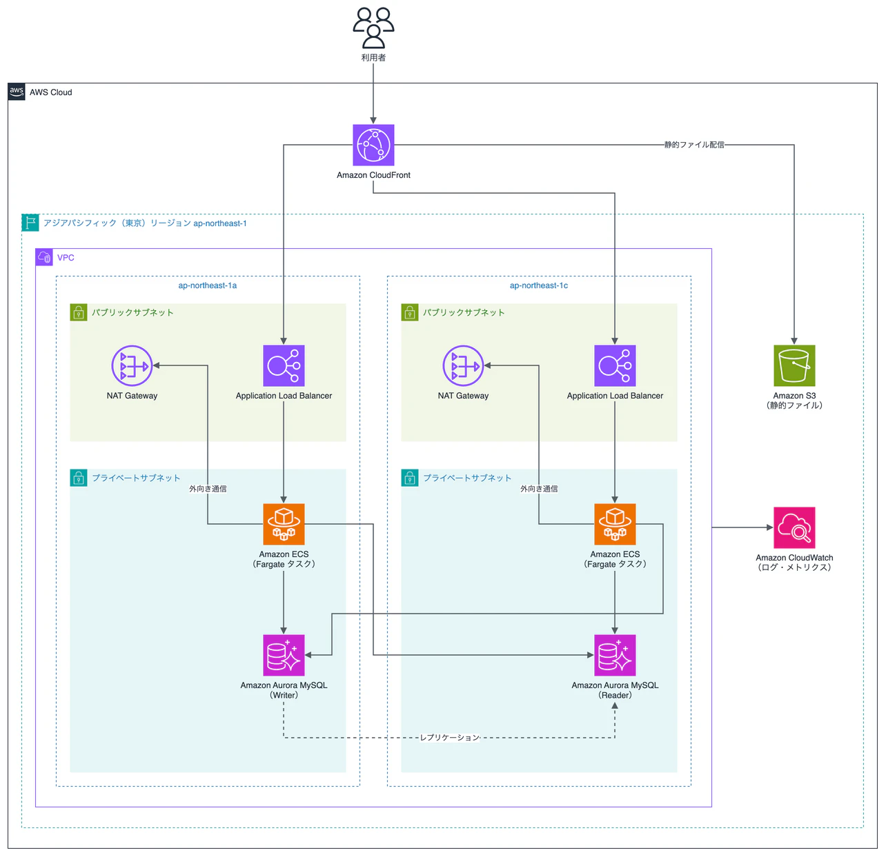Click the Amazon Aurora MySQL (Reader) label
Image resolution: width=886 pixels, height=857 pixels.
click(x=615, y=690)
